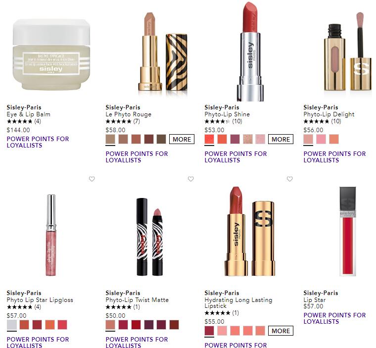The height and width of the screenshot is (348, 376).
Task: Select clear swatch of Phyto Lip Star Lipgloss
Action: point(12,325)
